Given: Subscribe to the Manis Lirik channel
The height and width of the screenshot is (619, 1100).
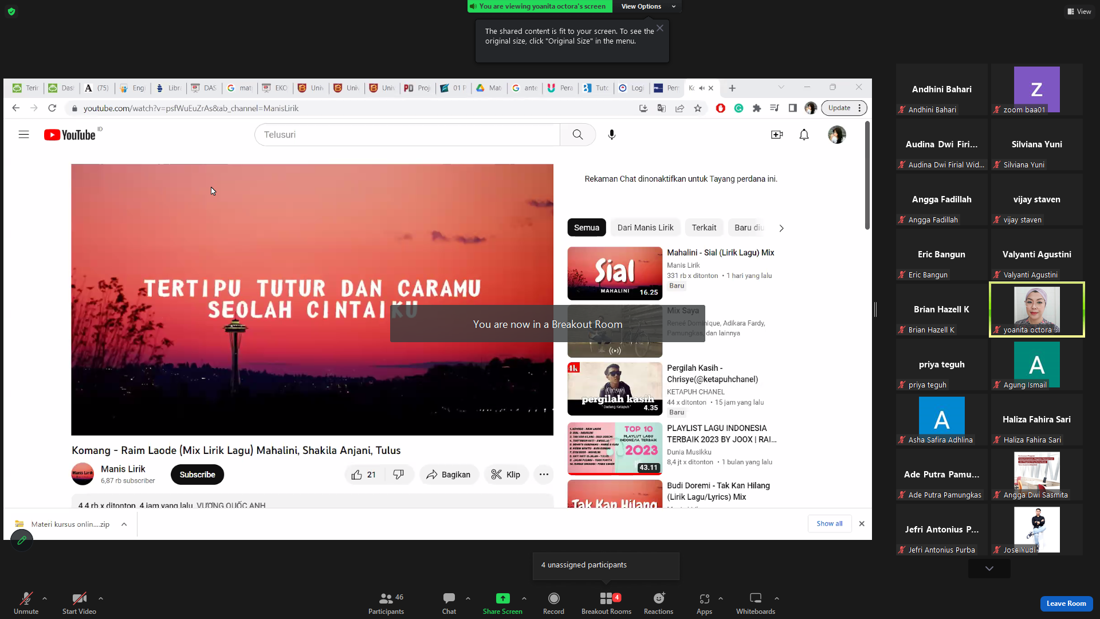Looking at the screenshot, I should pos(197,475).
